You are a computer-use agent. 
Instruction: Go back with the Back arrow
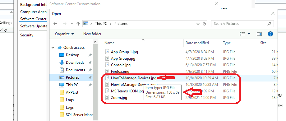55,24
